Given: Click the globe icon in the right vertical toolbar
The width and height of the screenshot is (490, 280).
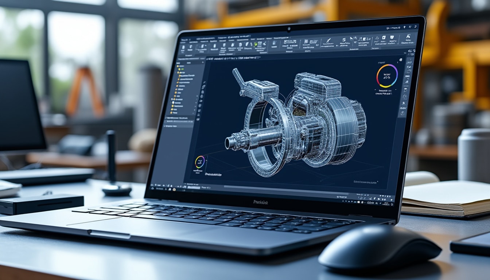Looking at the screenshot, I should 404,96.
